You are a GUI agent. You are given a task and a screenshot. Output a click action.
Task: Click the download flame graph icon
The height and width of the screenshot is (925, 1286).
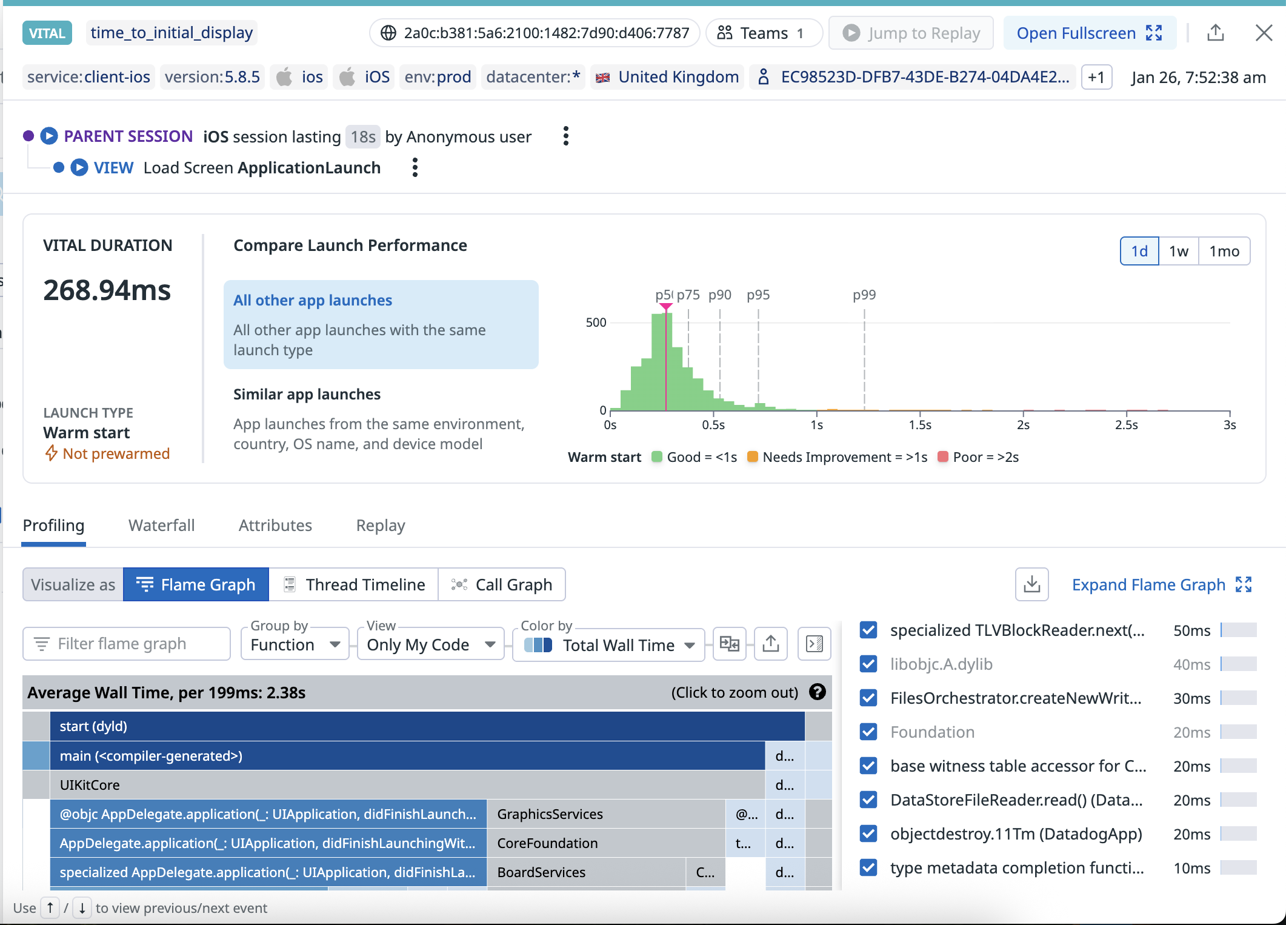(1031, 584)
